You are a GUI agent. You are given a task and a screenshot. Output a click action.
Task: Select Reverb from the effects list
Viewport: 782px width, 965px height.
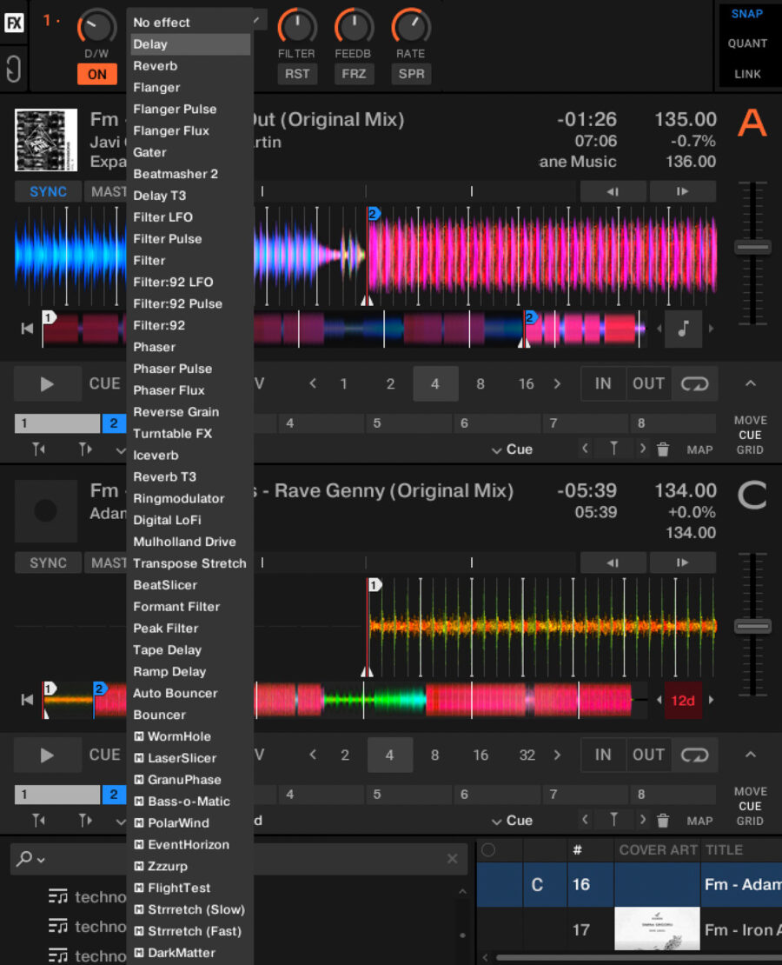coord(156,65)
